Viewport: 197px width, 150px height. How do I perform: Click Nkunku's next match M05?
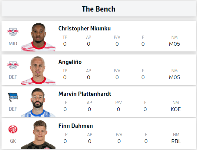tap(174, 44)
